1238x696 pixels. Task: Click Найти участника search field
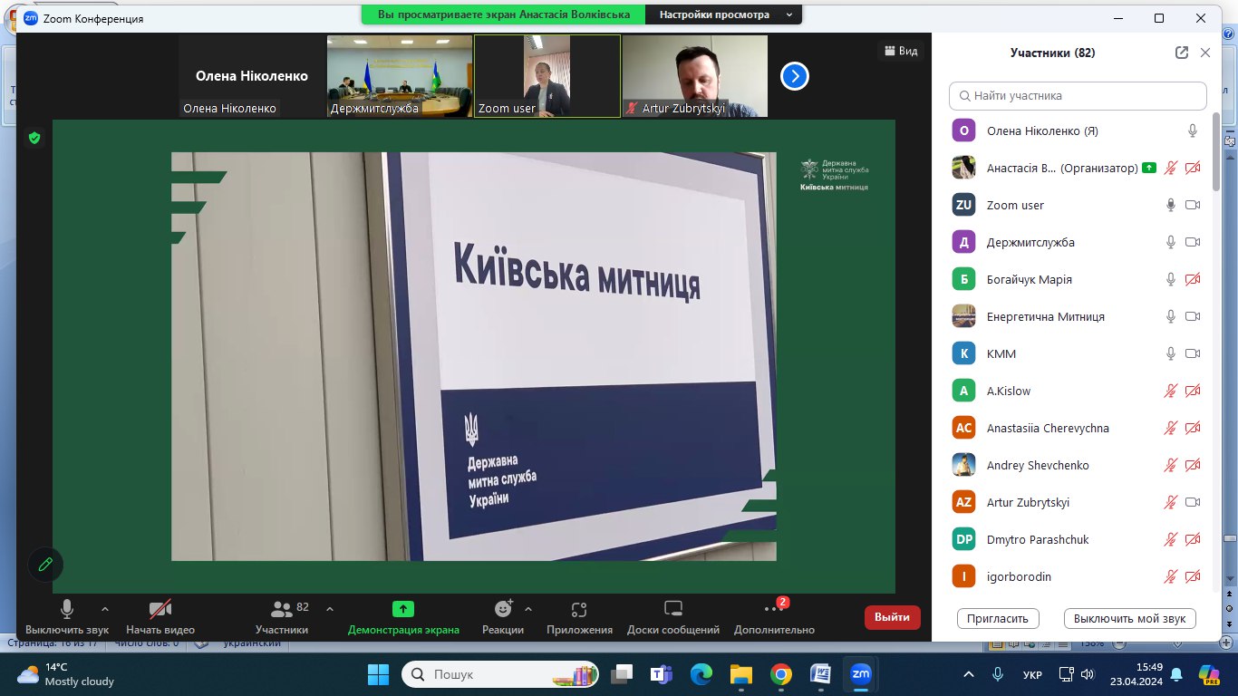point(1078,95)
